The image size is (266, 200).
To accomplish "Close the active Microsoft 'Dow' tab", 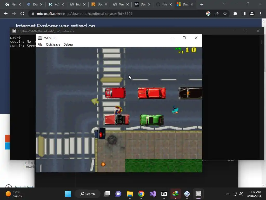I will [192, 4].
